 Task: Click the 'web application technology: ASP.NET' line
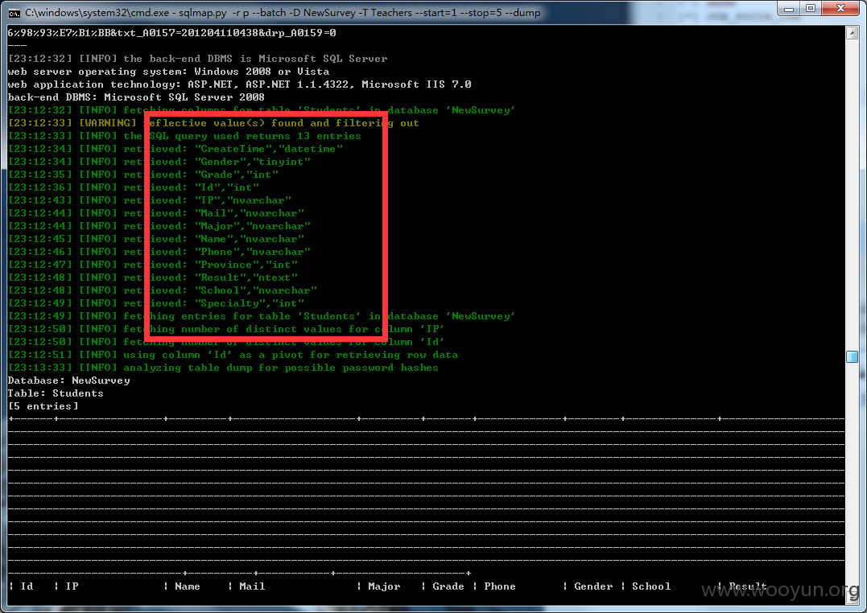tap(239, 84)
